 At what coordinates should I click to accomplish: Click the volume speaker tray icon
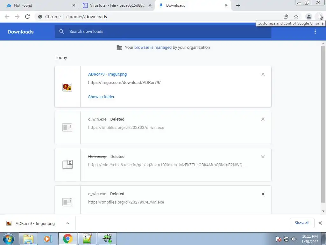294,239
